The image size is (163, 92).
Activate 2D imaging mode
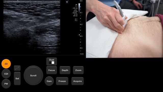point(6,64)
